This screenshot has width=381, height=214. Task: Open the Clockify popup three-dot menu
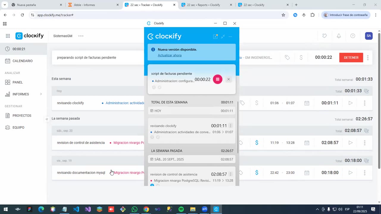(x=230, y=37)
